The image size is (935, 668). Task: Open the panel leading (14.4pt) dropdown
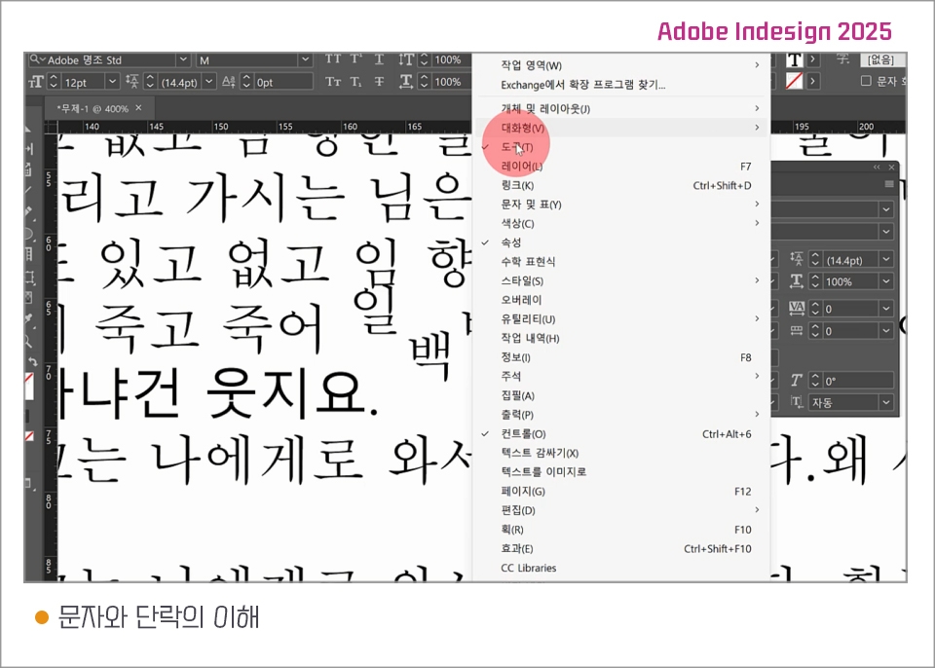[x=886, y=259]
